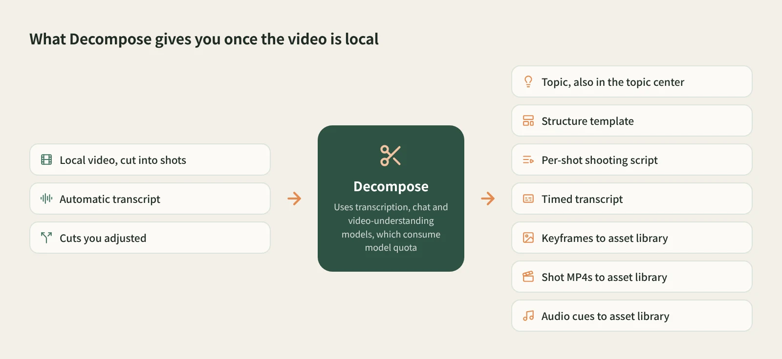Click the music note icon beside Audio cues
This screenshot has height=359, width=782.
(528, 316)
